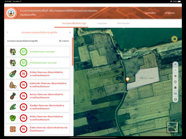Click the department logo in header

coord(11,13)
